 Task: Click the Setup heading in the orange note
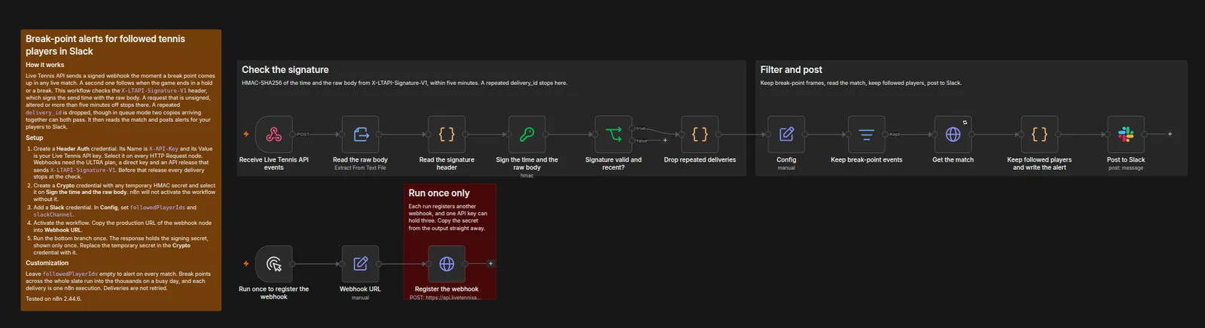tap(35, 138)
